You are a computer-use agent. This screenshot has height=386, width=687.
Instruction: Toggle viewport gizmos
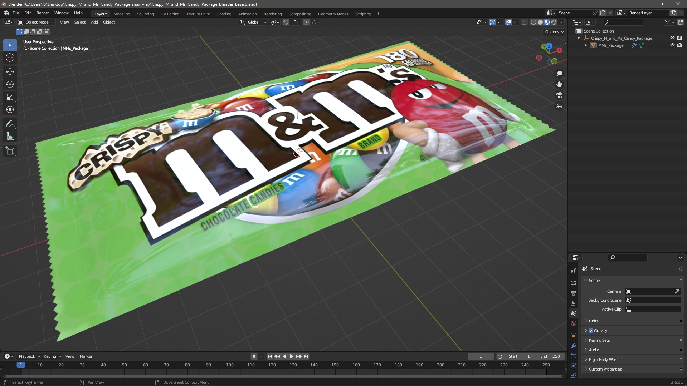(x=492, y=22)
